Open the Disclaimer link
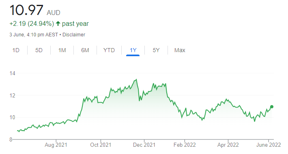 coord(74,35)
